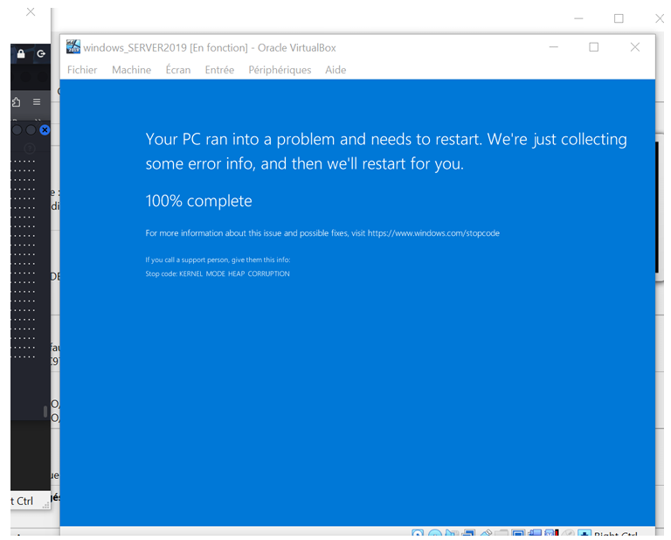Click the optical disk status bar icon
This screenshot has height=540, width=671.
tap(435, 533)
